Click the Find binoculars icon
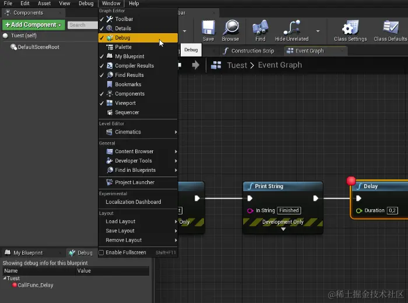Image resolution: width=408 pixels, height=303 pixels. click(x=260, y=27)
